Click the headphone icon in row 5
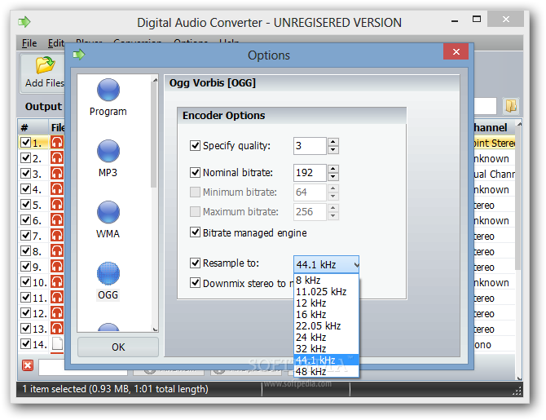Screen dimensions: 546x420 click(x=57, y=204)
